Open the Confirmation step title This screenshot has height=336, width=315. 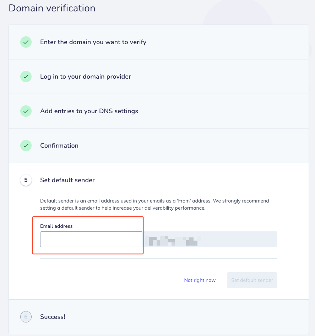(59, 146)
